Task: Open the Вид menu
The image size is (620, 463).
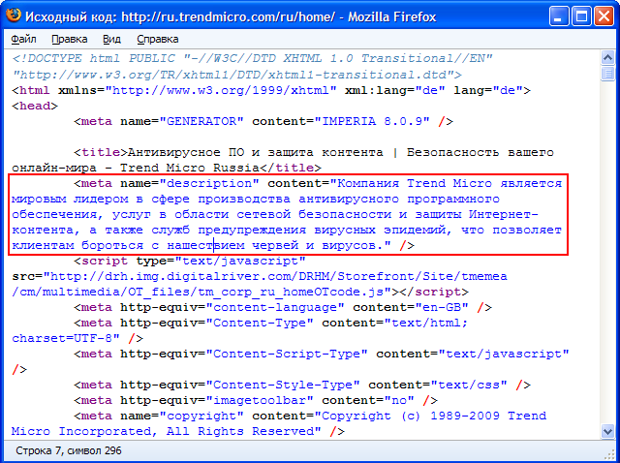Action: click(111, 39)
